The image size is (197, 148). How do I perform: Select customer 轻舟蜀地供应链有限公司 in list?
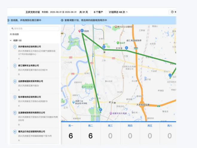pos(29,97)
